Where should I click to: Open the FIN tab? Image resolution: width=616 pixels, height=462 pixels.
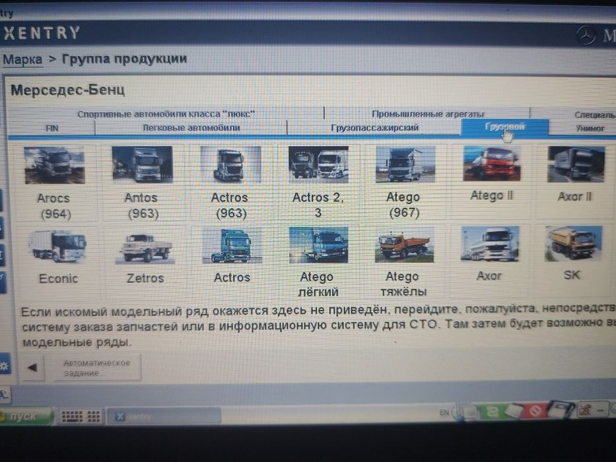(x=52, y=129)
